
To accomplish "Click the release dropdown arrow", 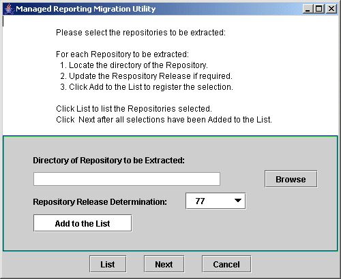I will coord(238,201).
